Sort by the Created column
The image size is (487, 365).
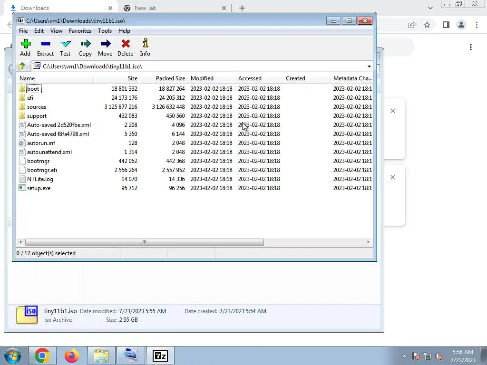pyautogui.click(x=307, y=78)
